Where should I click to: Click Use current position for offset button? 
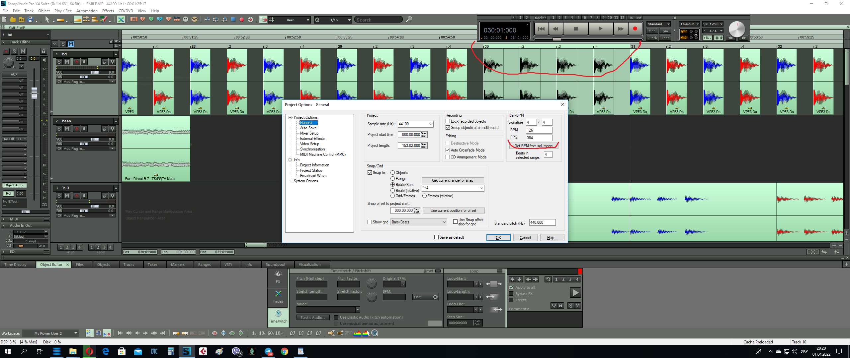point(453,210)
